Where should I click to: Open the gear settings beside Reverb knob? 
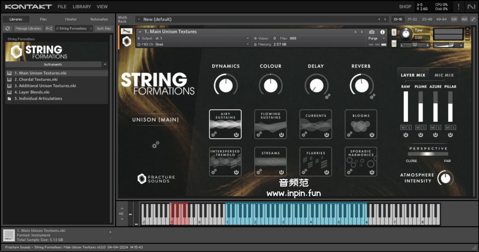point(372,96)
